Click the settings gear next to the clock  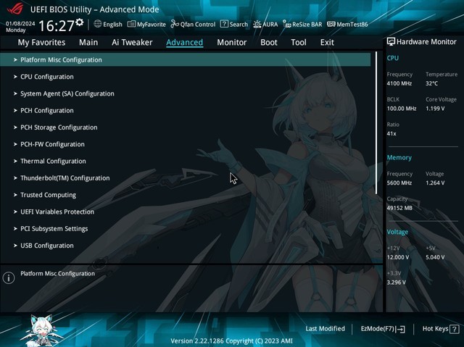point(80,22)
